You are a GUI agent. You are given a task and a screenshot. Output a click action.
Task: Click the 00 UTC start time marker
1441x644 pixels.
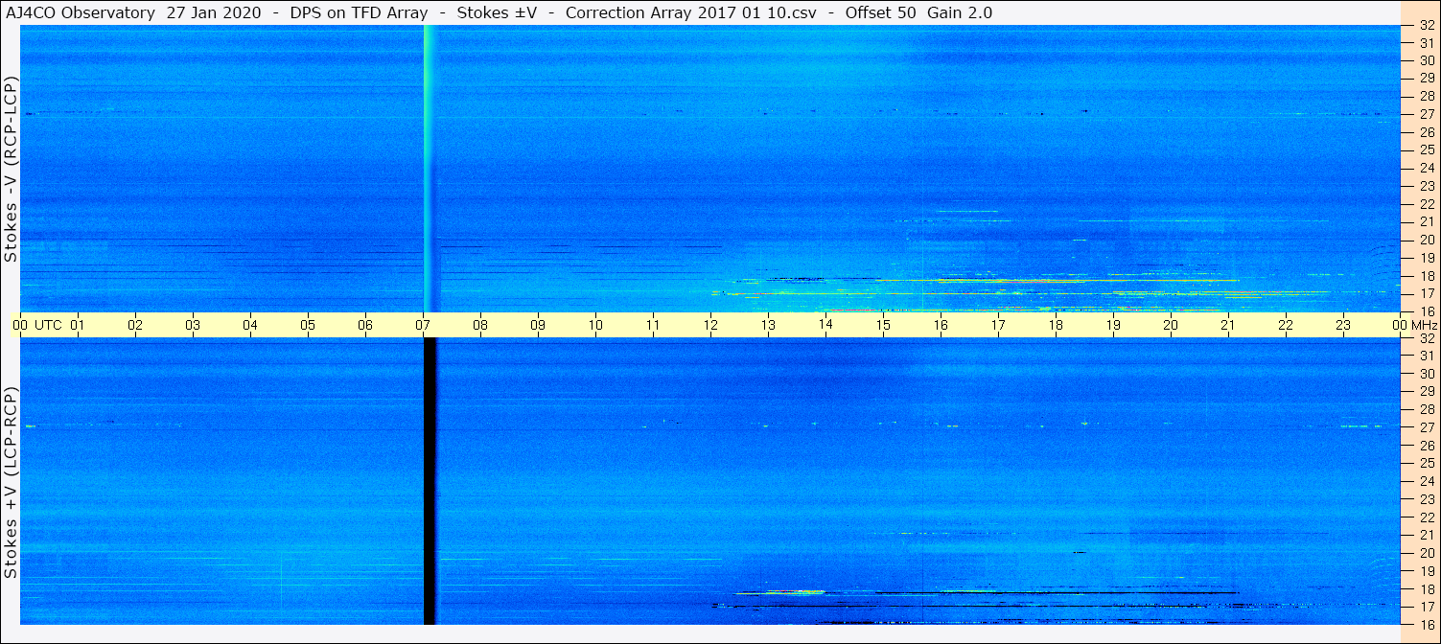click(37, 325)
